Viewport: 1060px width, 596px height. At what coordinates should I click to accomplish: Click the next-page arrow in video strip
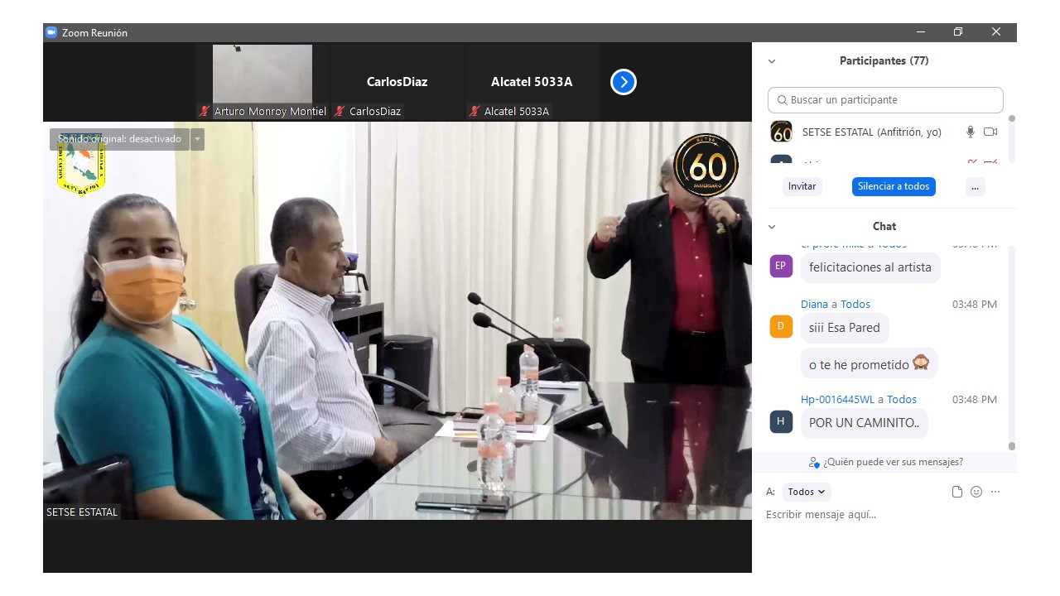click(x=624, y=82)
